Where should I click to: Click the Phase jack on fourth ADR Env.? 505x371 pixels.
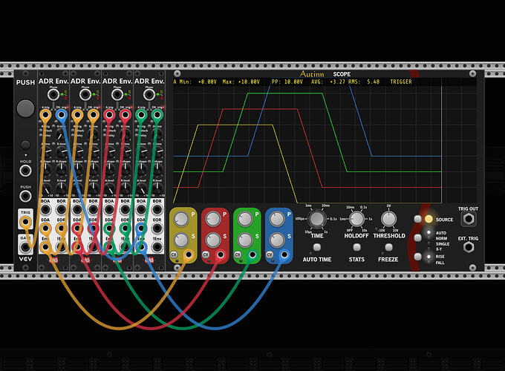tap(149, 95)
